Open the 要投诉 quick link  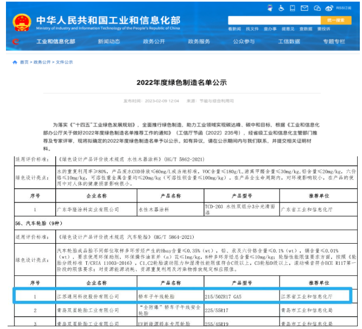click(x=323, y=29)
